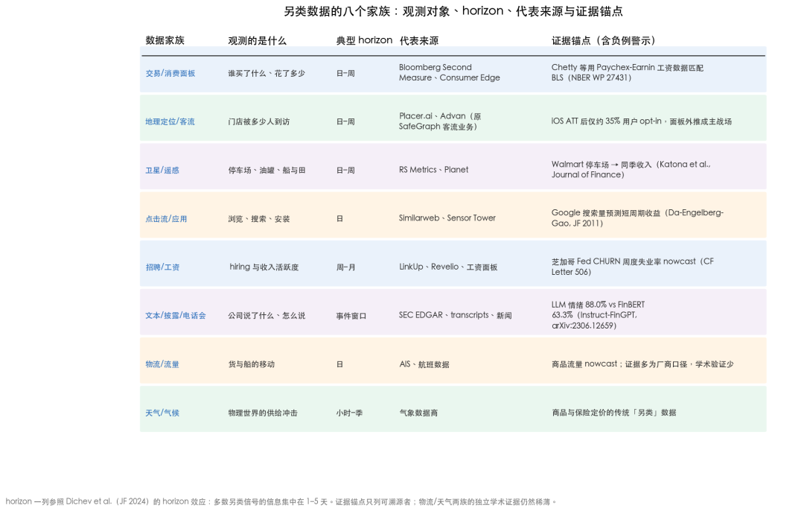This screenshot has width=804, height=511.
Task: Click the Walmart 停车场 Katona evidence text
Action: point(631,169)
